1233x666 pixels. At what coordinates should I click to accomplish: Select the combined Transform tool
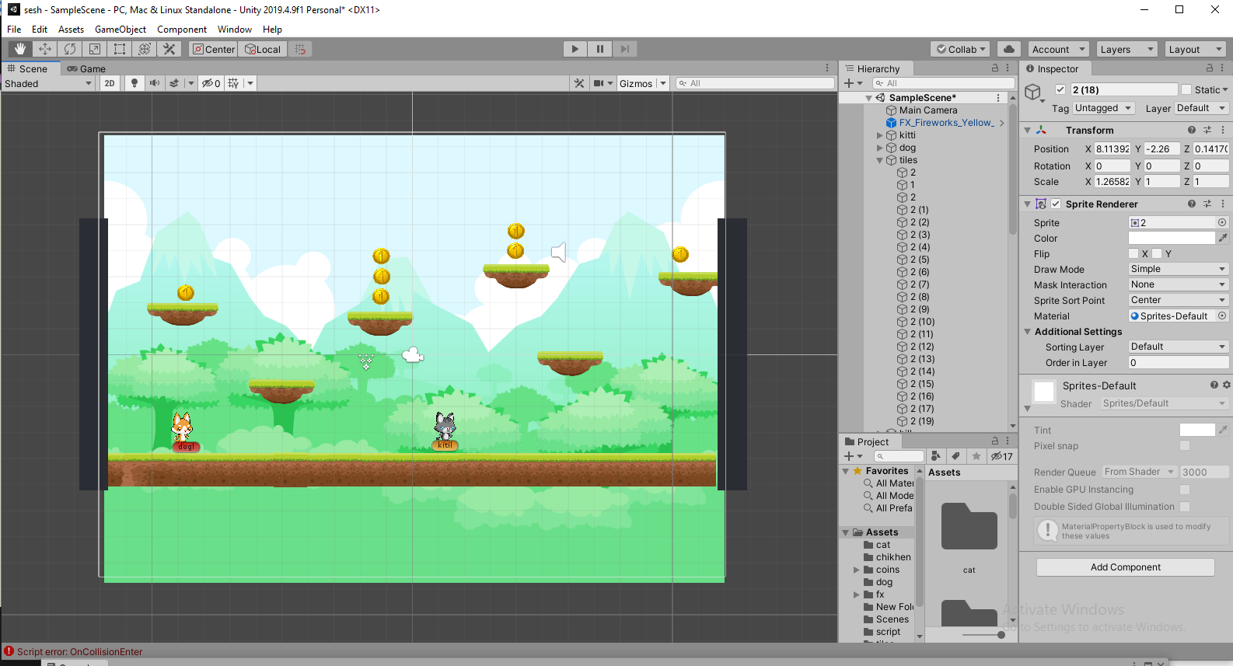[x=145, y=49]
